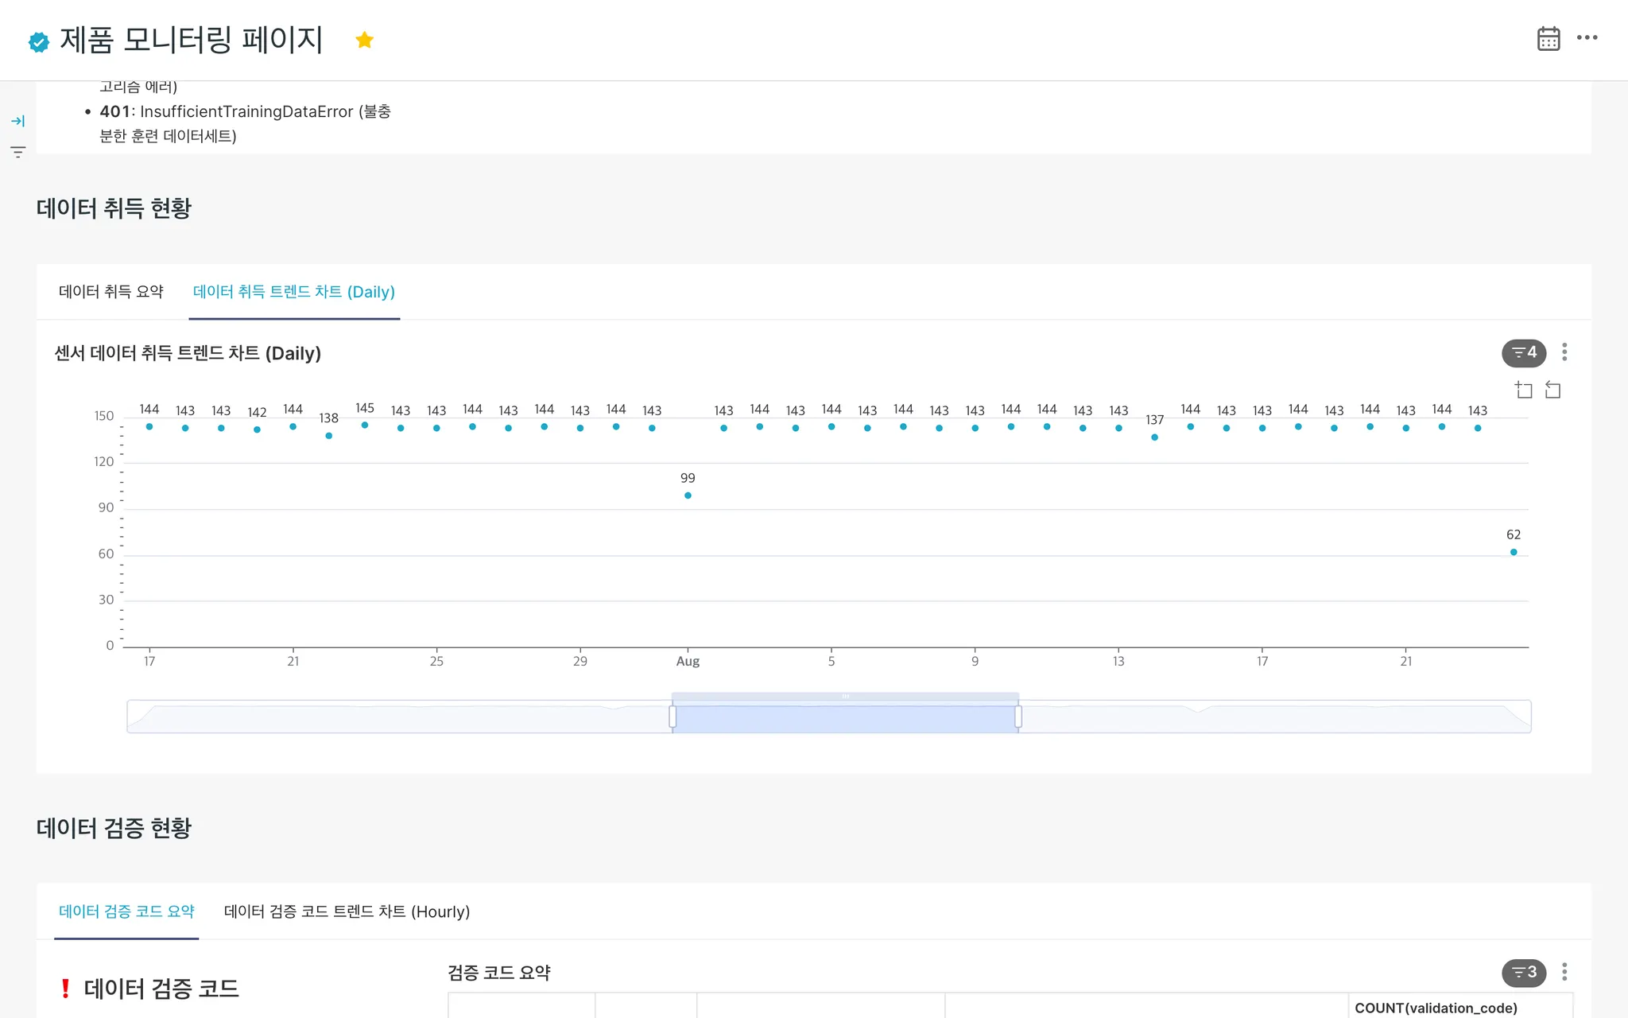
Task: Click the right handle of the range slider
Action: click(x=1017, y=717)
